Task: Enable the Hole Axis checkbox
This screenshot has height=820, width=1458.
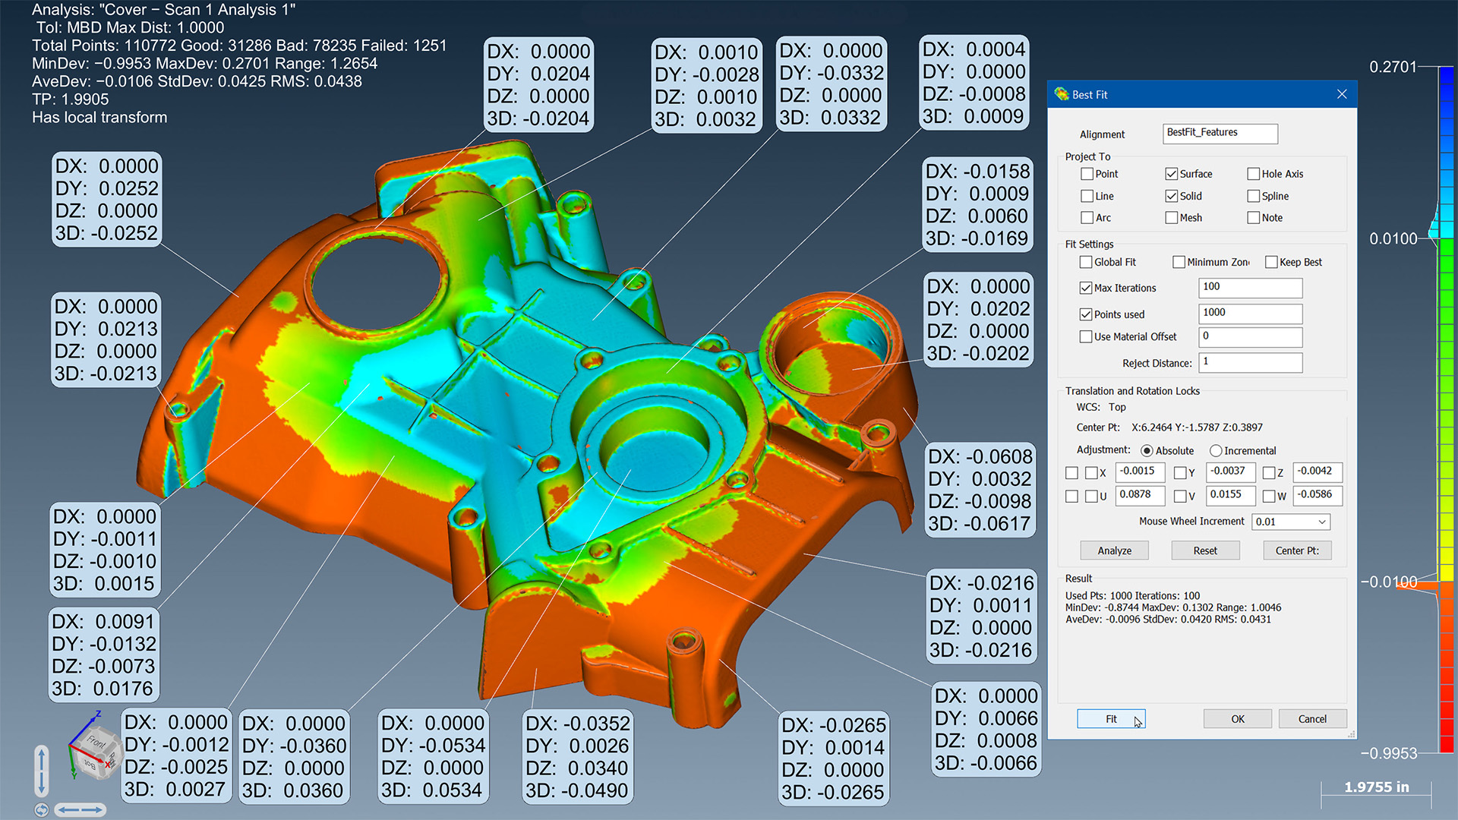Action: click(1254, 174)
